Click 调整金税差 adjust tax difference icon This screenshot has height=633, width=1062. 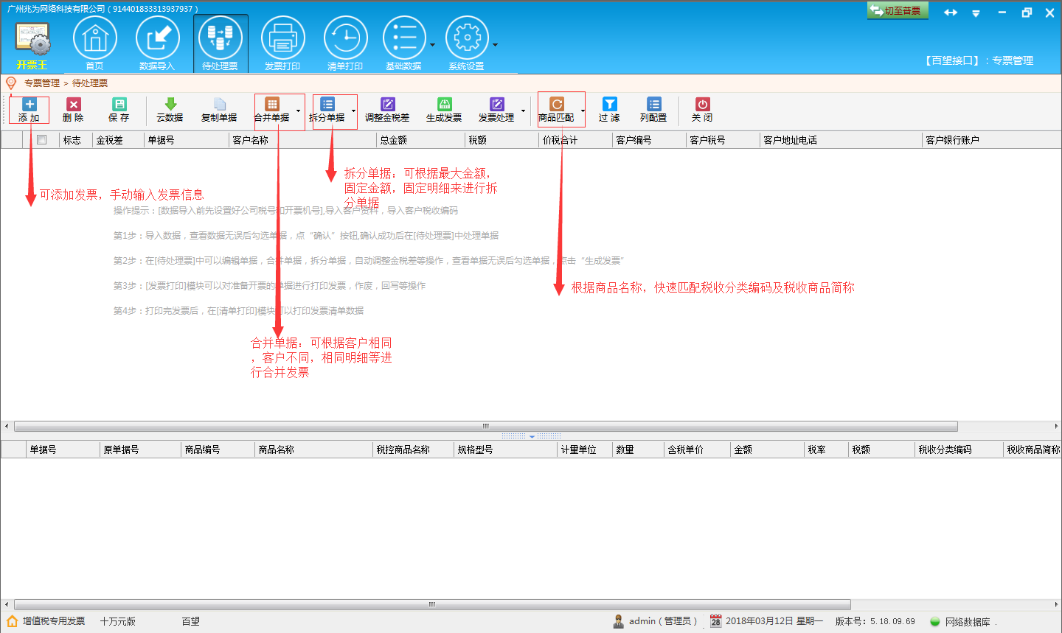[387, 109]
